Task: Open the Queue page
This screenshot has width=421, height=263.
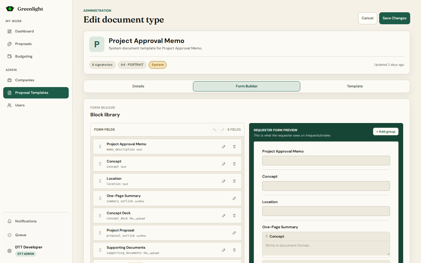Action: click(36, 235)
